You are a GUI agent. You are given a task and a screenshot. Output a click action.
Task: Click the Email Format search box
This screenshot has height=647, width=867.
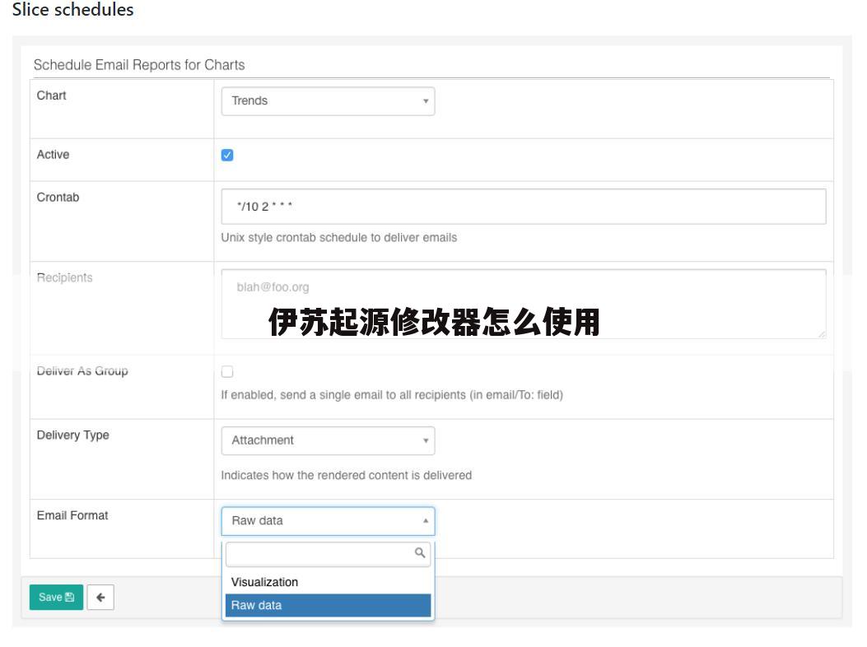click(x=328, y=553)
